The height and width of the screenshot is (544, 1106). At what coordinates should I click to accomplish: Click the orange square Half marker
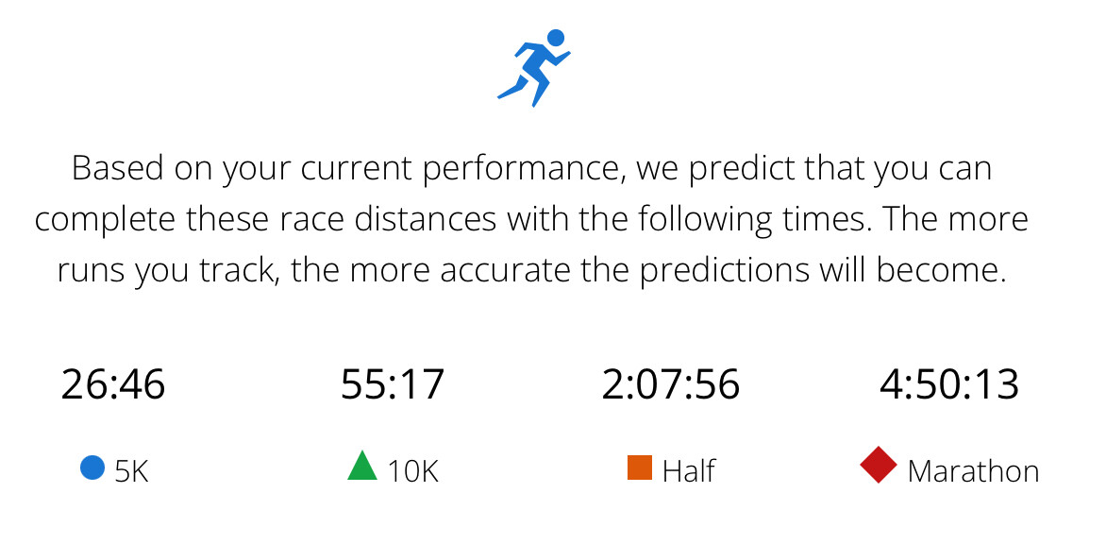pos(640,467)
